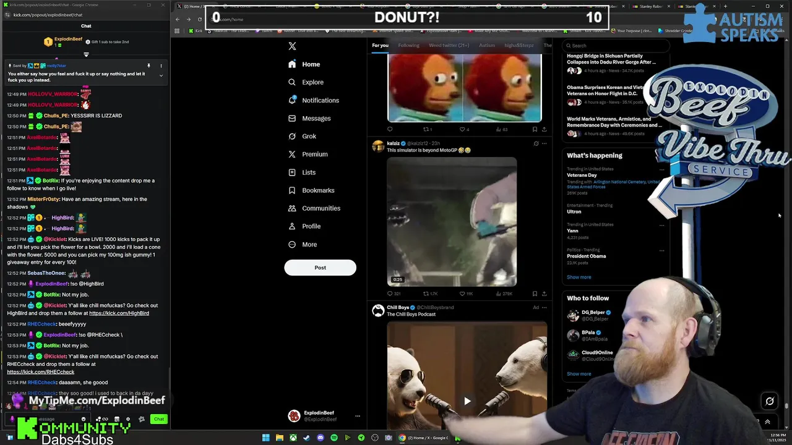Open Lists in the X sidebar
Image resolution: width=792 pixels, height=445 pixels.
302,172
